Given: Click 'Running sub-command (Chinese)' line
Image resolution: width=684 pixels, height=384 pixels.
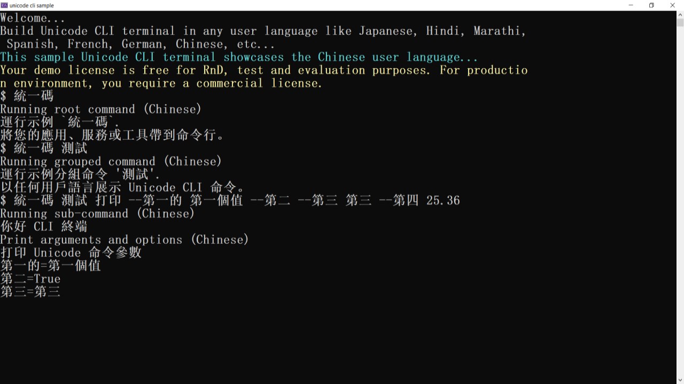Looking at the screenshot, I should [x=97, y=213].
